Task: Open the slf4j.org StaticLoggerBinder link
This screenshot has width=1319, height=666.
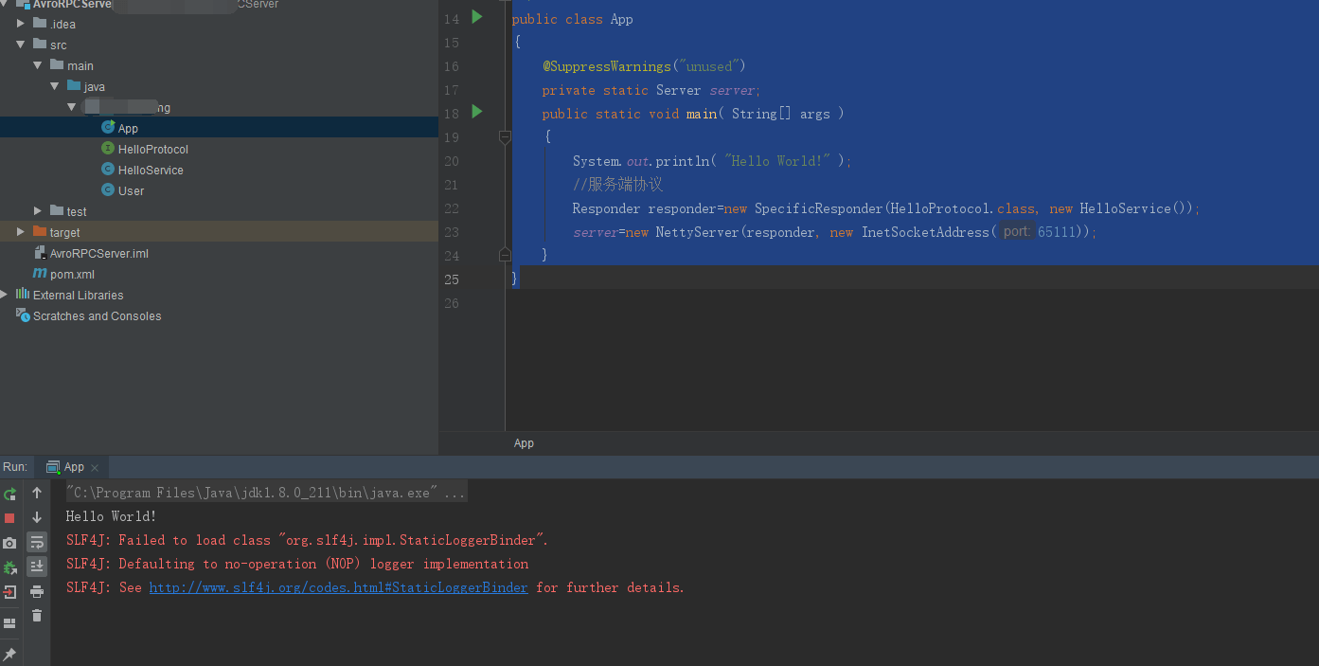Action: pyautogui.click(x=338, y=587)
